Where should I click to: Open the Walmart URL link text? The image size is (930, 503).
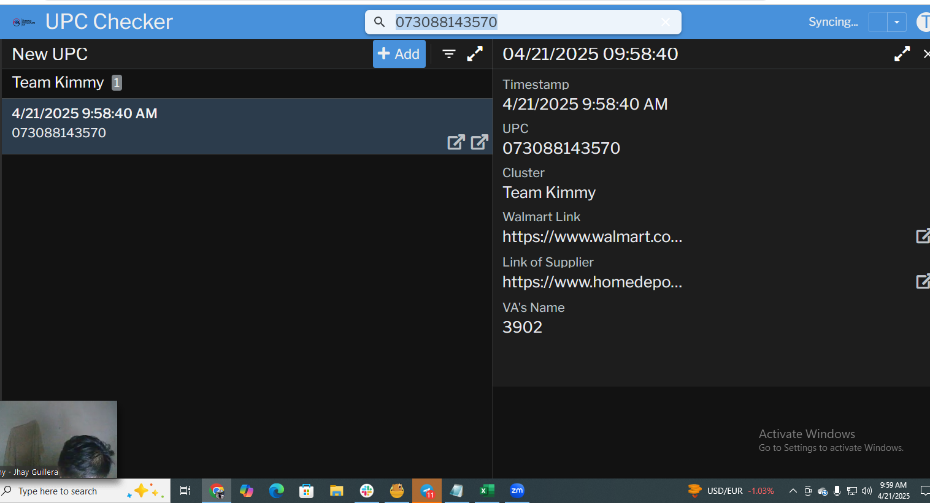pyautogui.click(x=592, y=236)
